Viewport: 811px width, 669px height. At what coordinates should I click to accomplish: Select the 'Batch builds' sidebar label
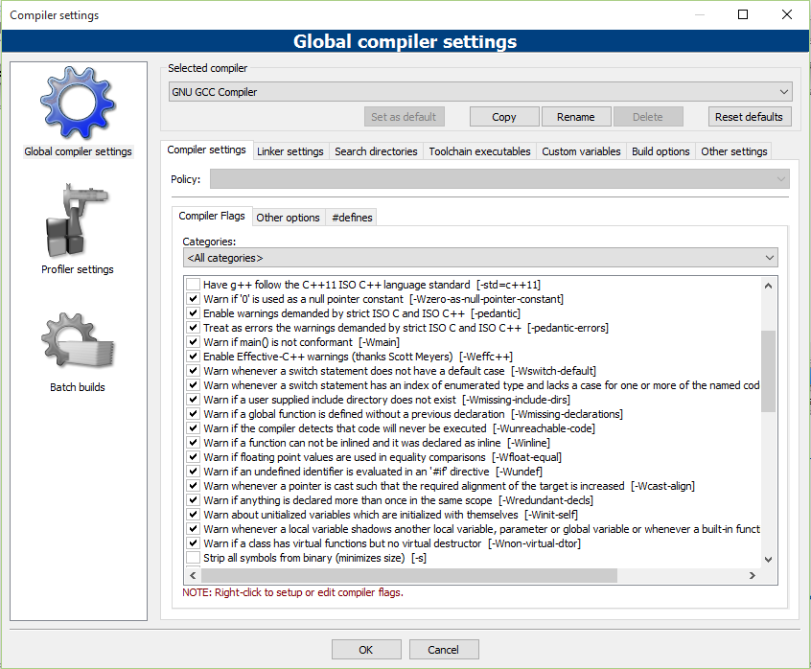click(x=78, y=387)
